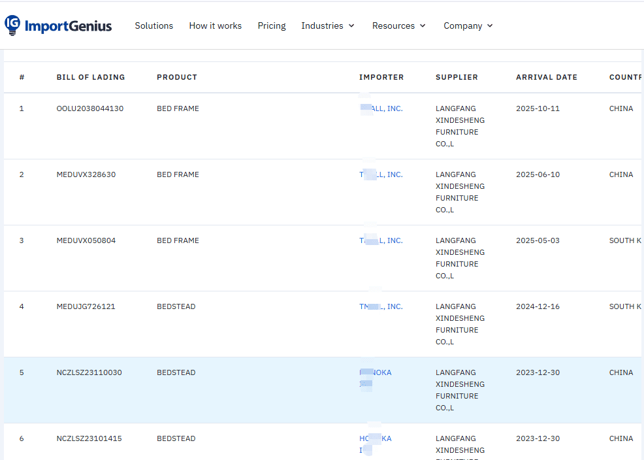Go to How it works page

[x=215, y=26]
